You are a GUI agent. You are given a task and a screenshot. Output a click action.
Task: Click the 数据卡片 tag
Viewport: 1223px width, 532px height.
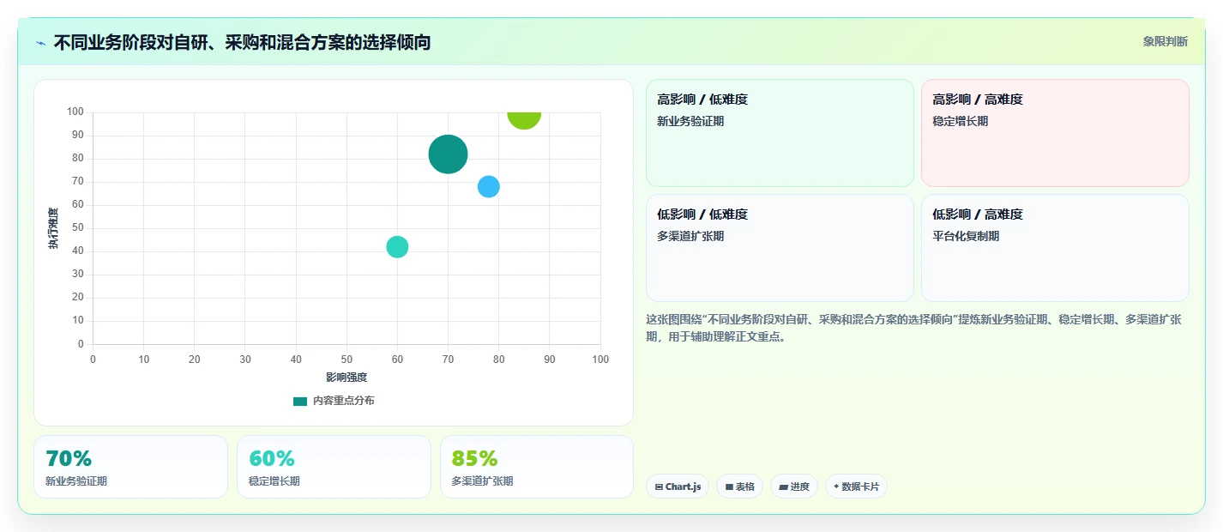[x=856, y=487]
